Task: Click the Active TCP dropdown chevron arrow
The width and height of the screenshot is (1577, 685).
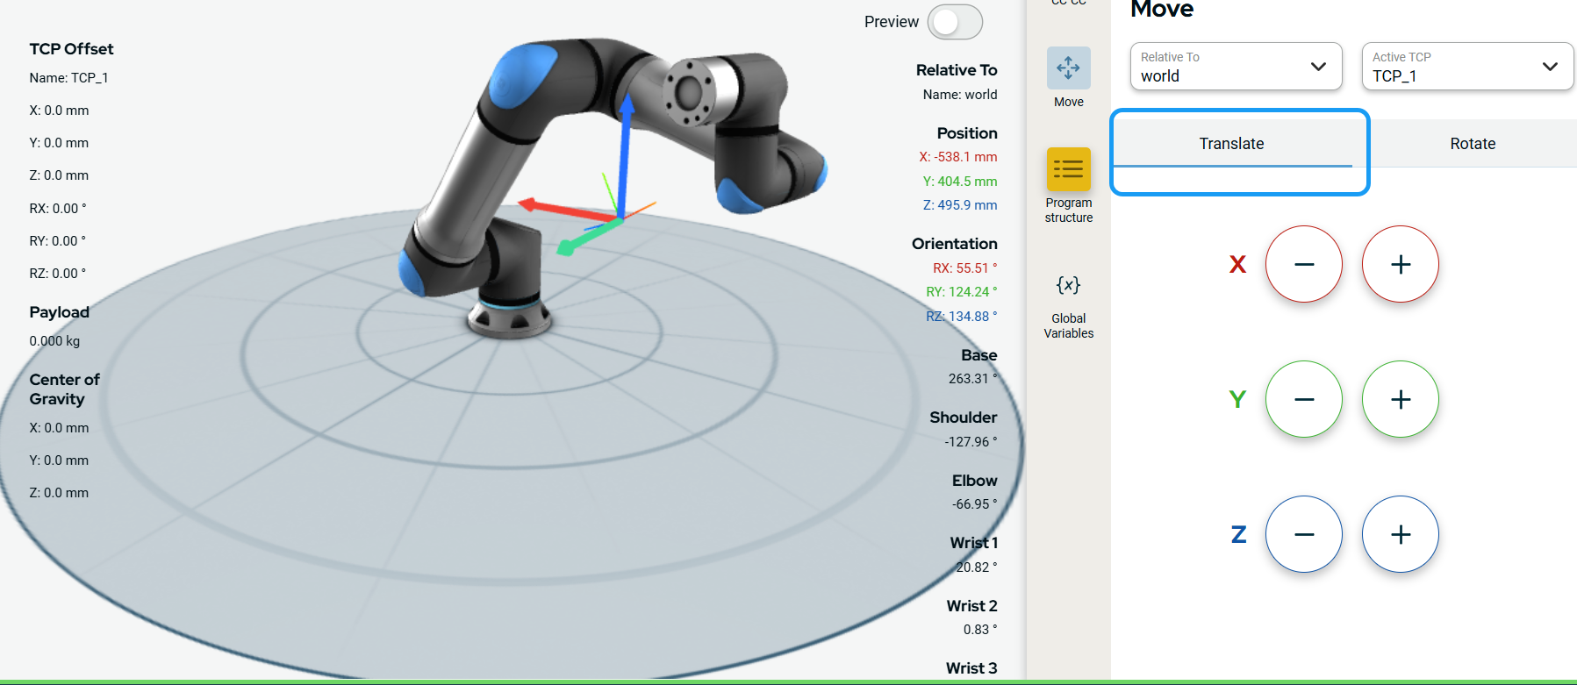Action: [x=1550, y=67]
